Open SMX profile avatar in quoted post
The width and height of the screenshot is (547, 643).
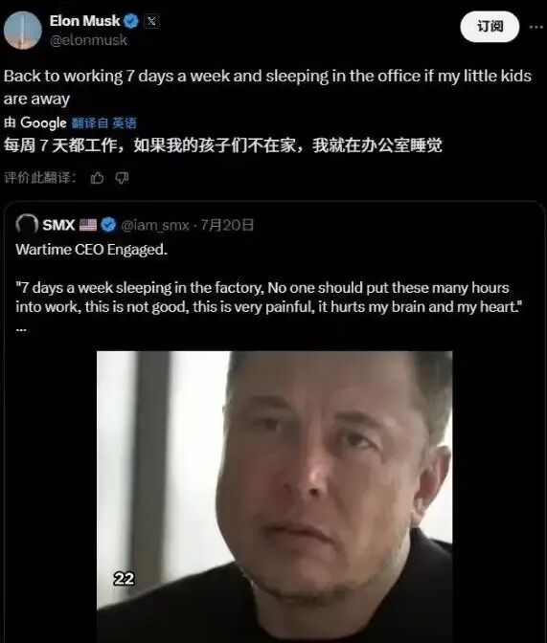27,225
